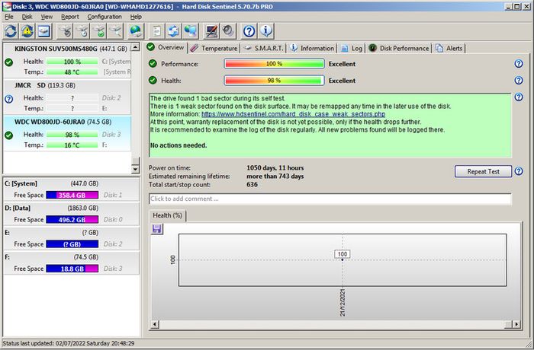Select the D: [Data] partition row
This screenshot has width=534, height=350.
point(71,214)
